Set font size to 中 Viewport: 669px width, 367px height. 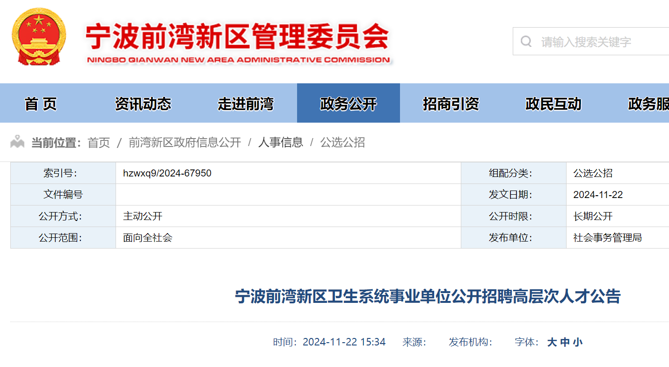coord(565,342)
